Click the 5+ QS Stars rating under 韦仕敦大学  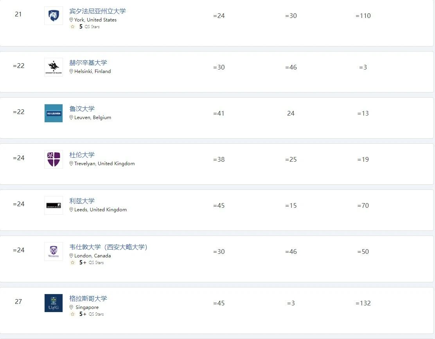[x=91, y=263]
